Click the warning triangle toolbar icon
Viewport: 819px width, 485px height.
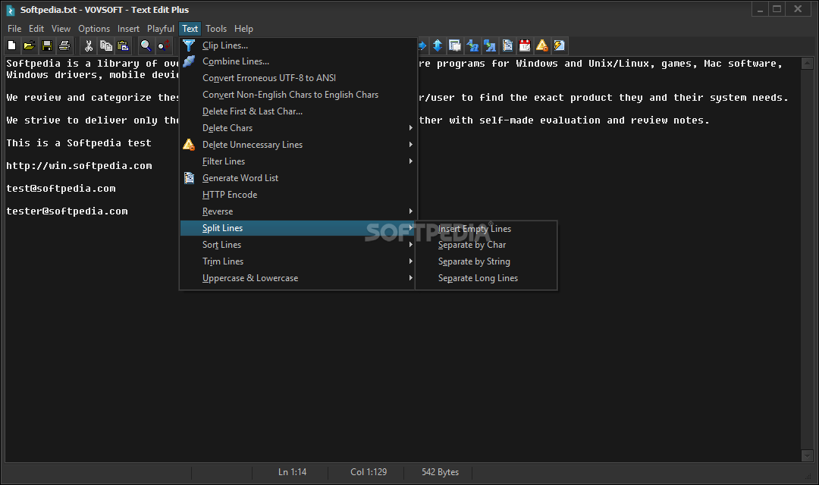coord(541,46)
